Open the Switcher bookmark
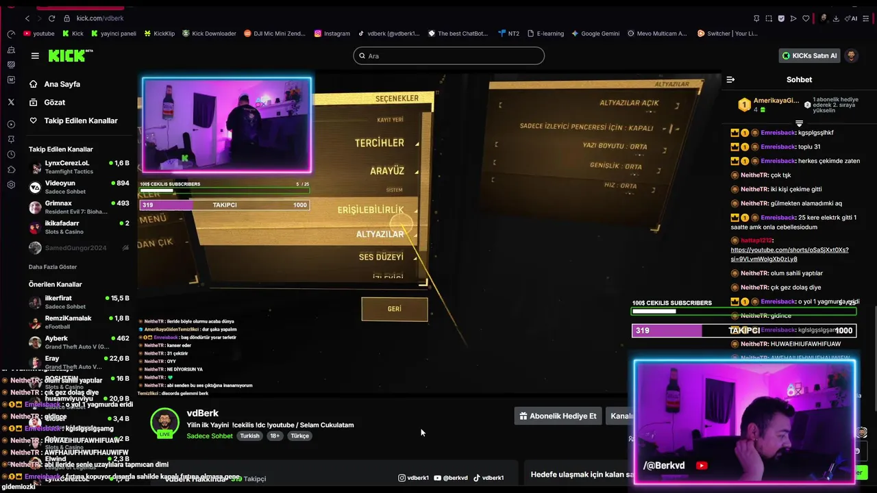The width and height of the screenshot is (877, 493). coord(728,34)
